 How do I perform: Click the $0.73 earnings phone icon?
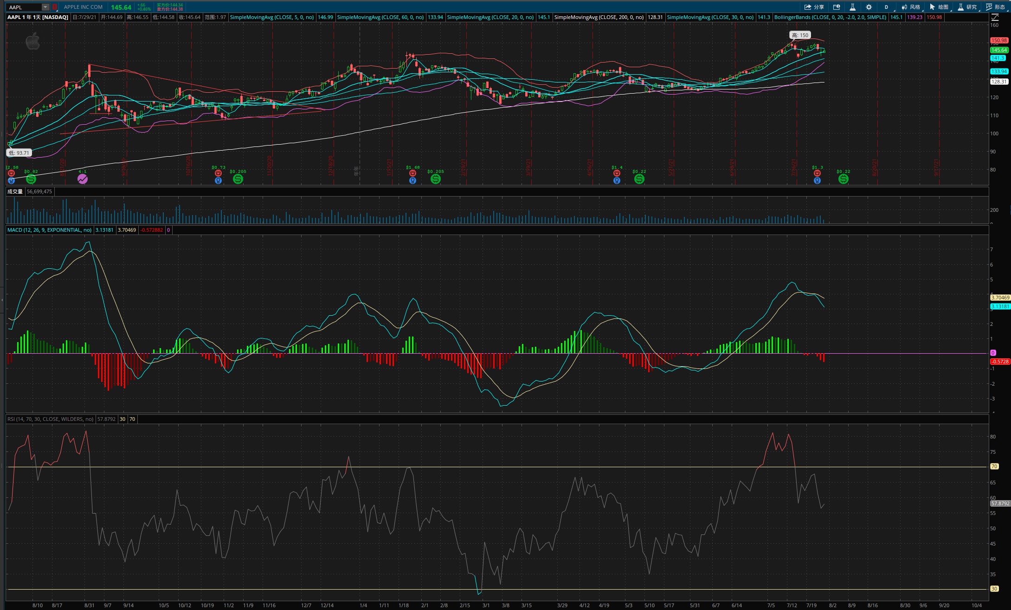click(219, 173)
